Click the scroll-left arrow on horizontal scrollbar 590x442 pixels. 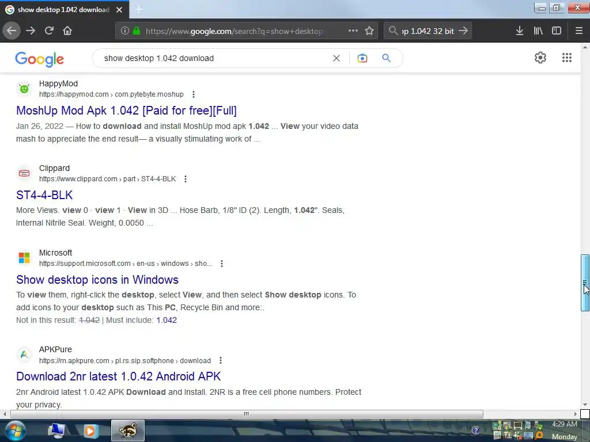[5, 414]
